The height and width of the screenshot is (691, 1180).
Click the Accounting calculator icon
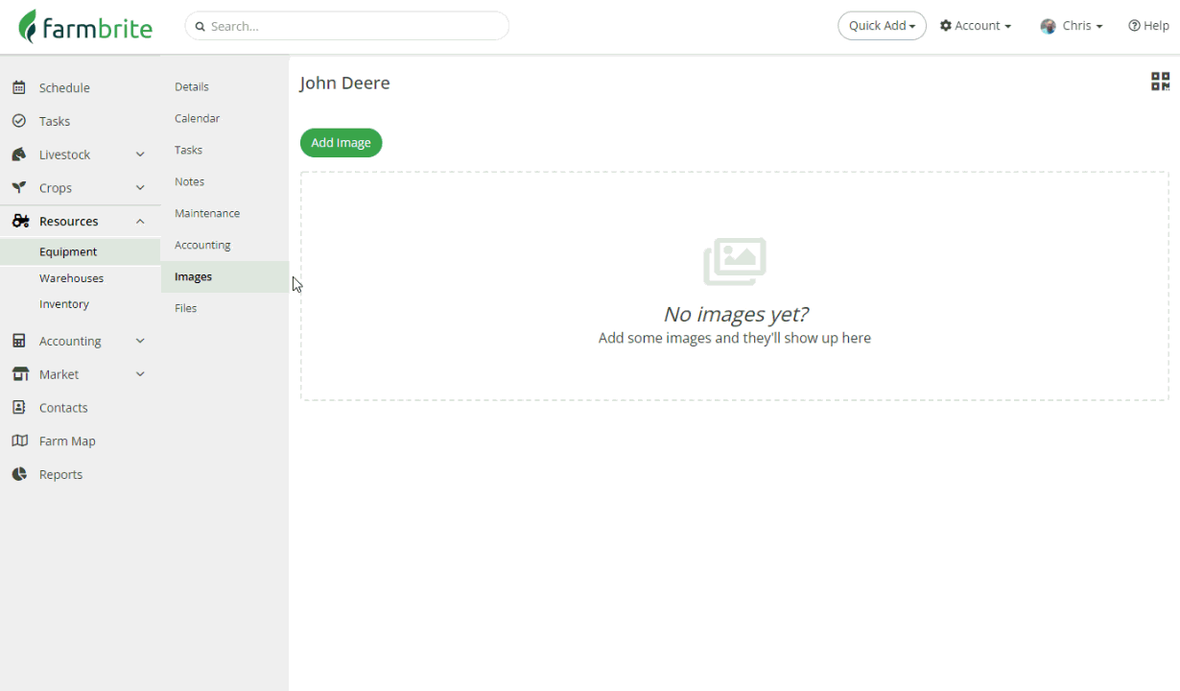[x=18, y=341]
